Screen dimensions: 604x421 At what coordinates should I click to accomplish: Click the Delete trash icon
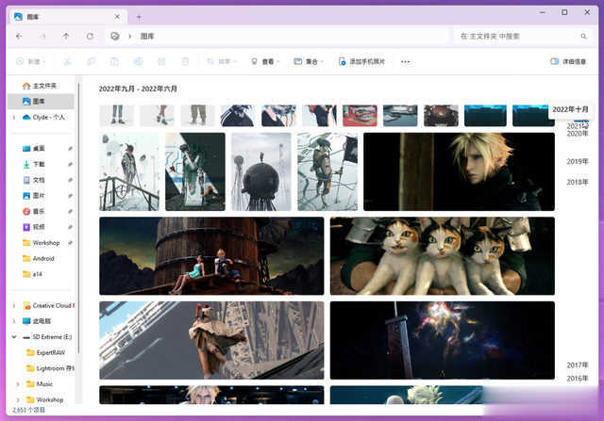point(185,61)
